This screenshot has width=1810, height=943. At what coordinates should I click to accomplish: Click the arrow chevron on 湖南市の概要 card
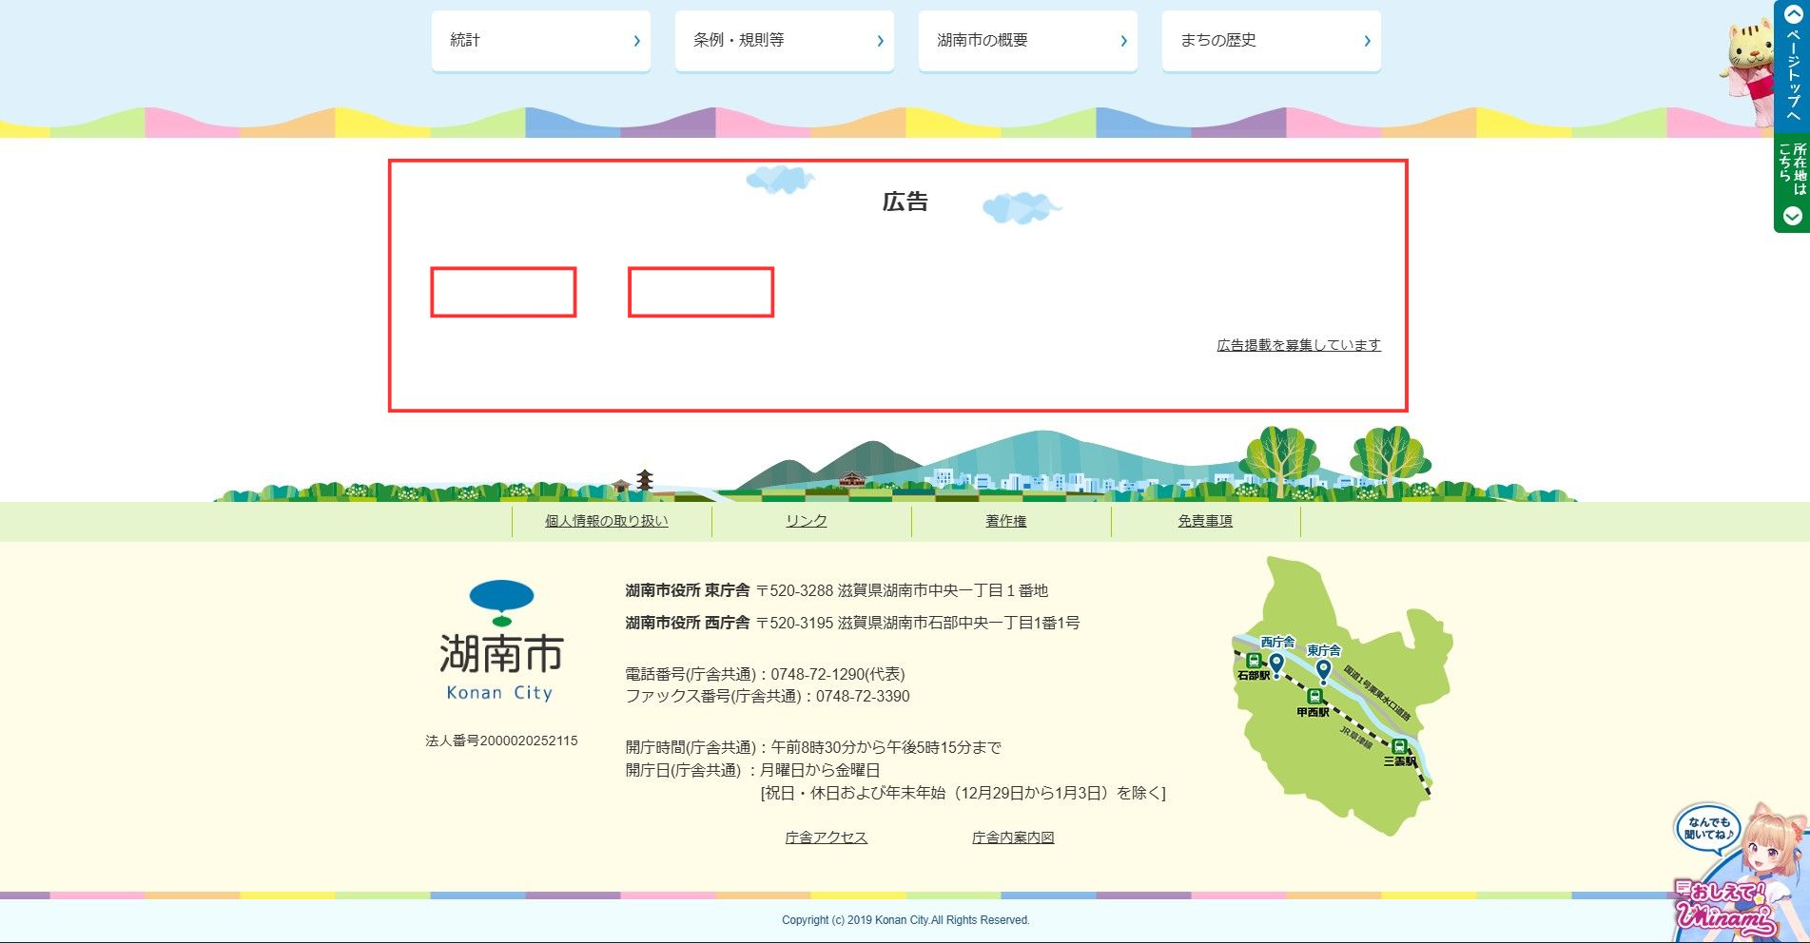pyautogui.click(x=1124, y=41)
